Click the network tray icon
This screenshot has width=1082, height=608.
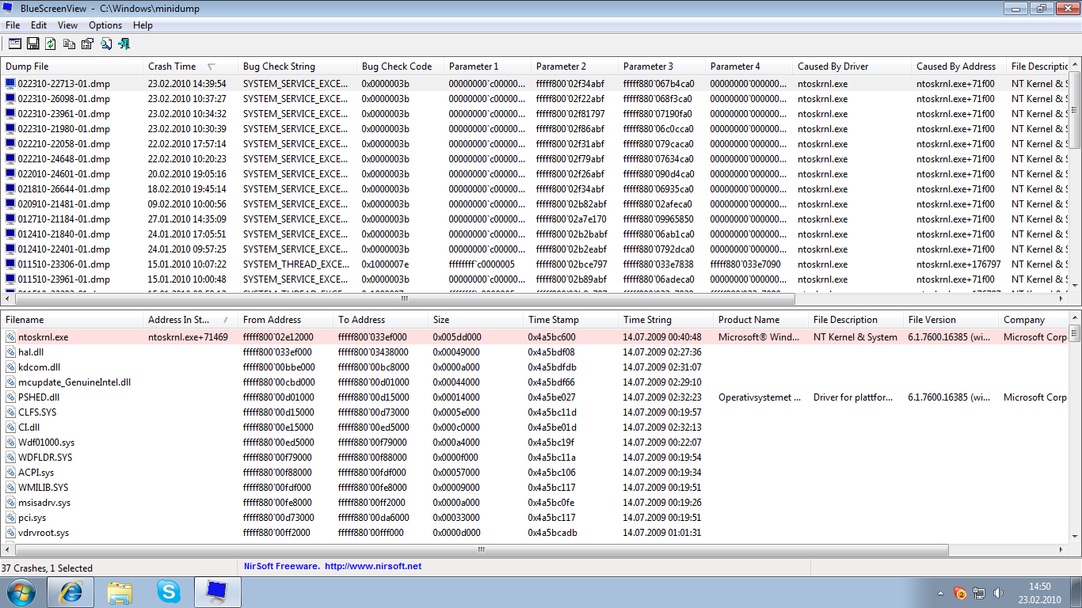click(x=979, y=592)
